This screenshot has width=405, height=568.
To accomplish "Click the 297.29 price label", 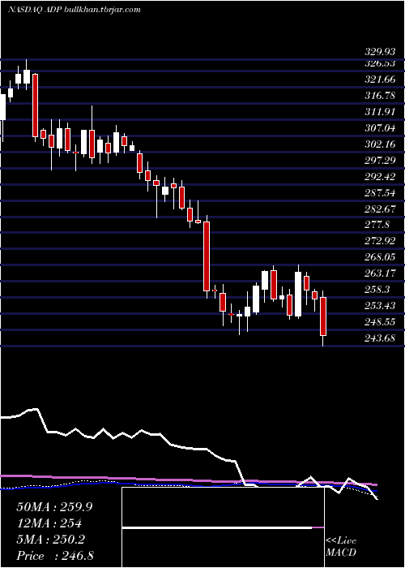I will click(380, 160).
